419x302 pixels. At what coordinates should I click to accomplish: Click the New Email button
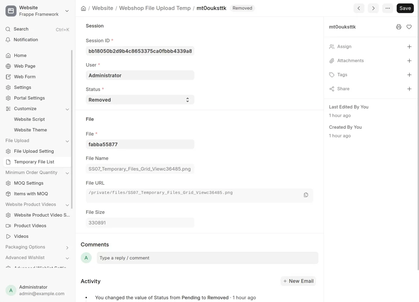point(298,281)
